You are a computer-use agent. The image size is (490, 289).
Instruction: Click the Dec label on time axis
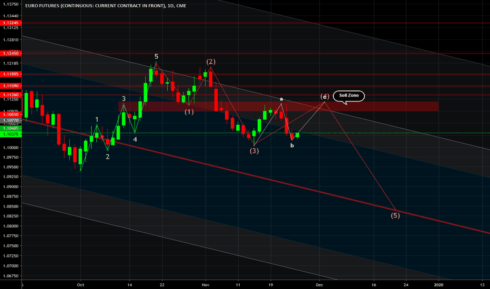pyautogui.click(x=319, y=285)
